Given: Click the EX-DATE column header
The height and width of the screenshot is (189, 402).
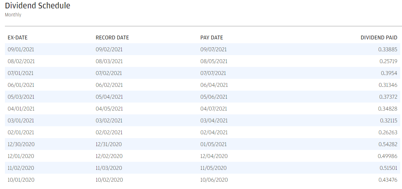Looking at the screenshot, I should pos(17,38).
